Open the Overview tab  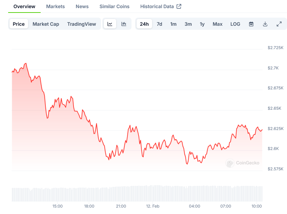pyautogui.click(x=24, y=6)
